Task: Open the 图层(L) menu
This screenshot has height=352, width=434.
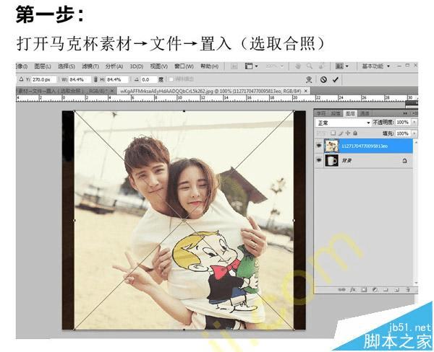Action: (x=43, y=66)
